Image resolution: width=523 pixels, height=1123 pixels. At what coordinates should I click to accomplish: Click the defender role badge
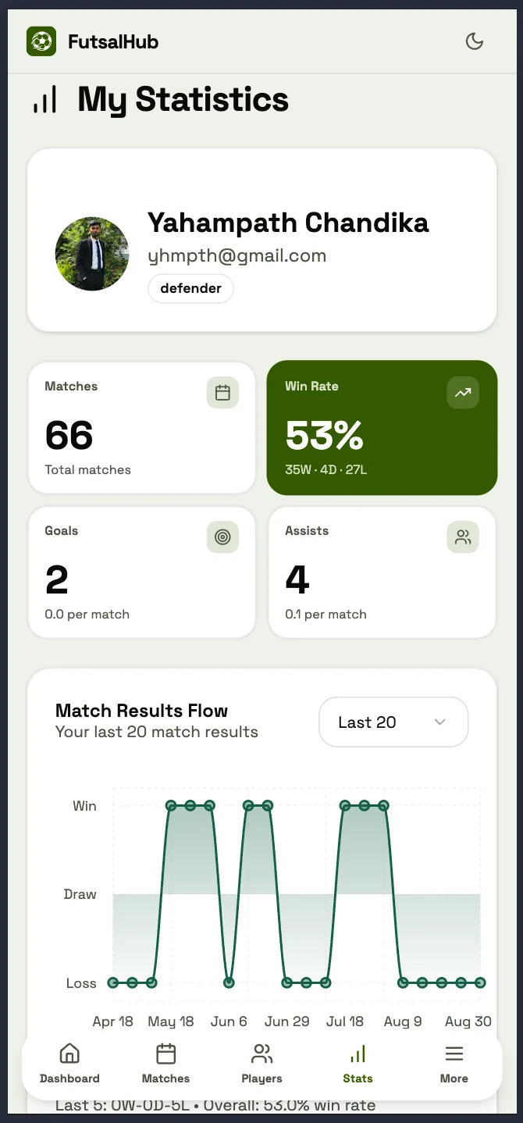coord(190,288)
